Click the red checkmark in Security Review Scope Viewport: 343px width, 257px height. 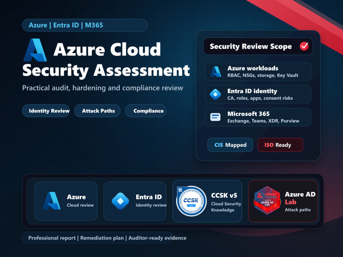(x=304, y=46)
